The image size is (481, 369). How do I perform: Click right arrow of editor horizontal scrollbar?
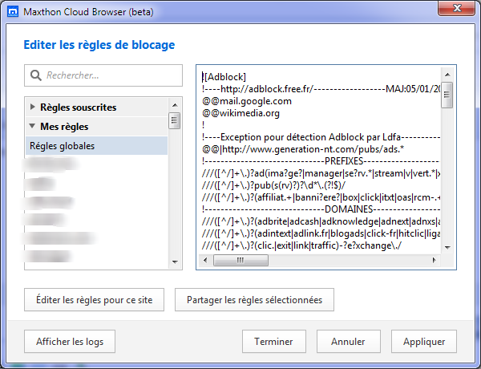pyautogui.click(x=434, y=261)
